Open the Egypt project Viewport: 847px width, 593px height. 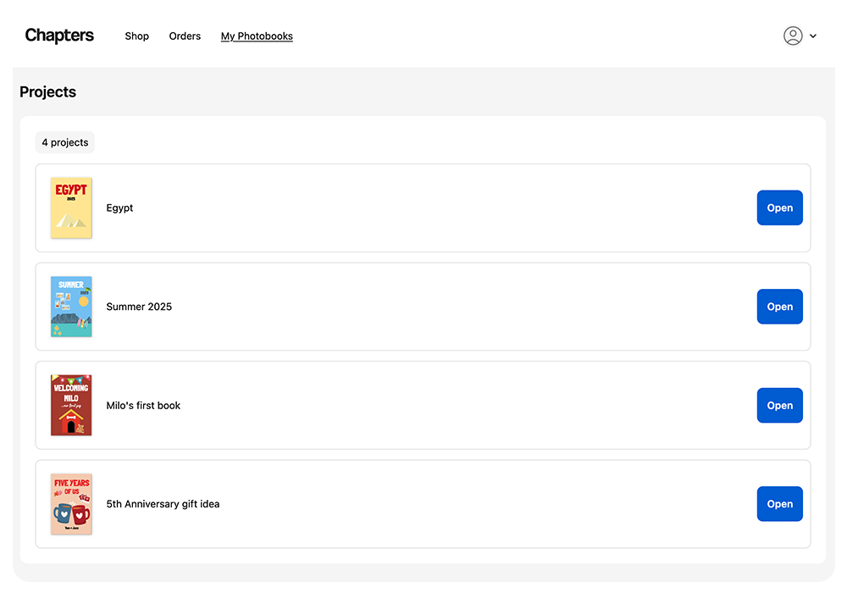[x=779, y=208]
